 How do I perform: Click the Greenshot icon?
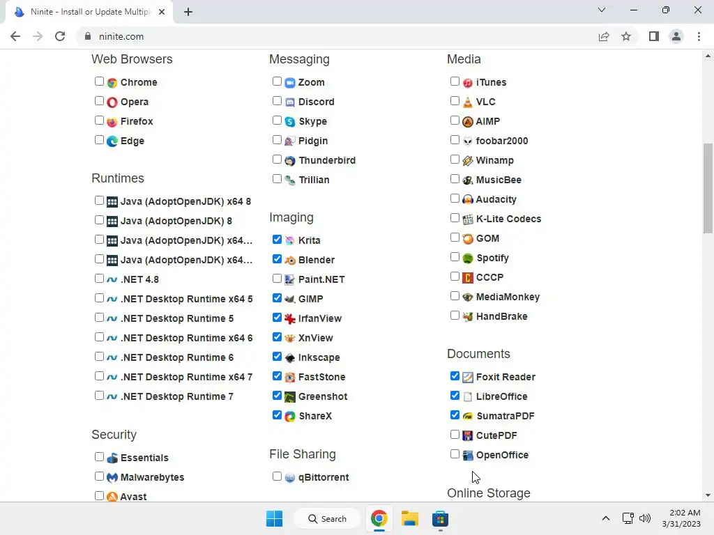(290, 397)
